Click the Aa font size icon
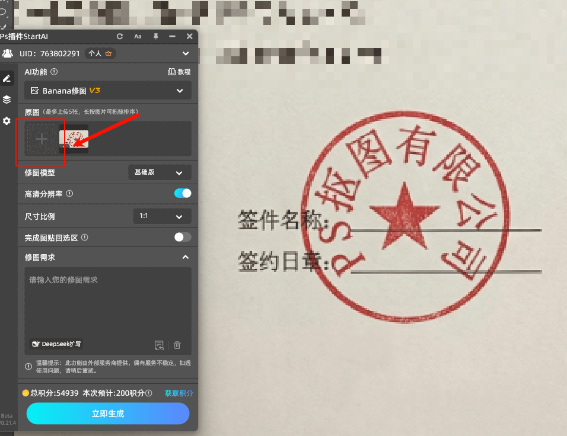Screen dimensions: 567x436 click(x=138, y=36)
